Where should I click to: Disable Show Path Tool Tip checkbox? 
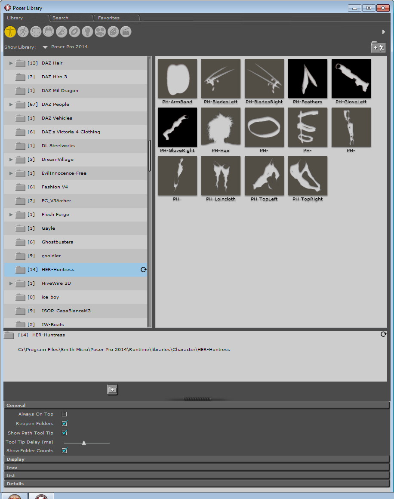coord(64,433)
